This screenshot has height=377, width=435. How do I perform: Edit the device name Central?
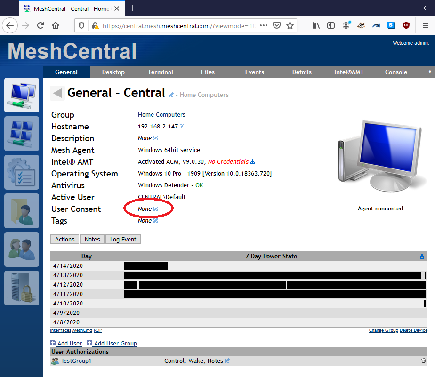click(x=171, y=95)
